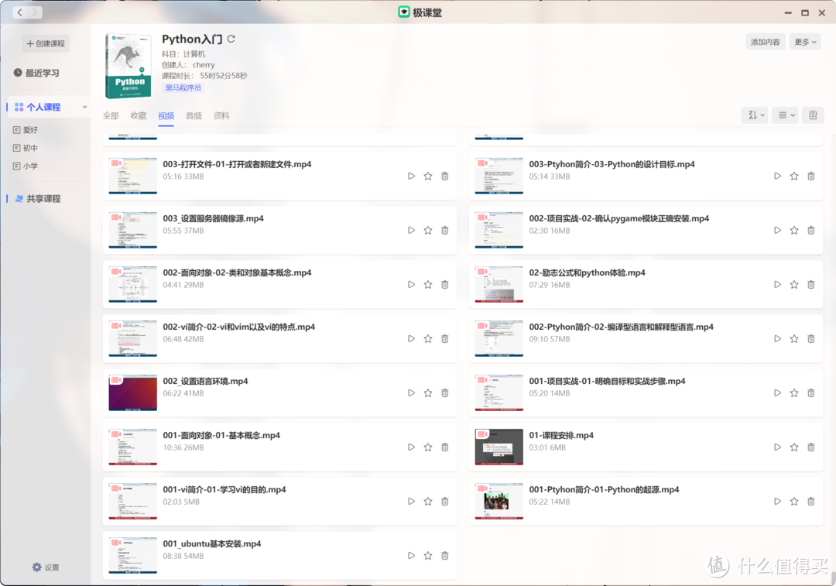This screenshot has width=836, height=586.
Task: Star the 001-项目实战-01-明确目标和实战步骤 video
Action: (x=794, y=392)
